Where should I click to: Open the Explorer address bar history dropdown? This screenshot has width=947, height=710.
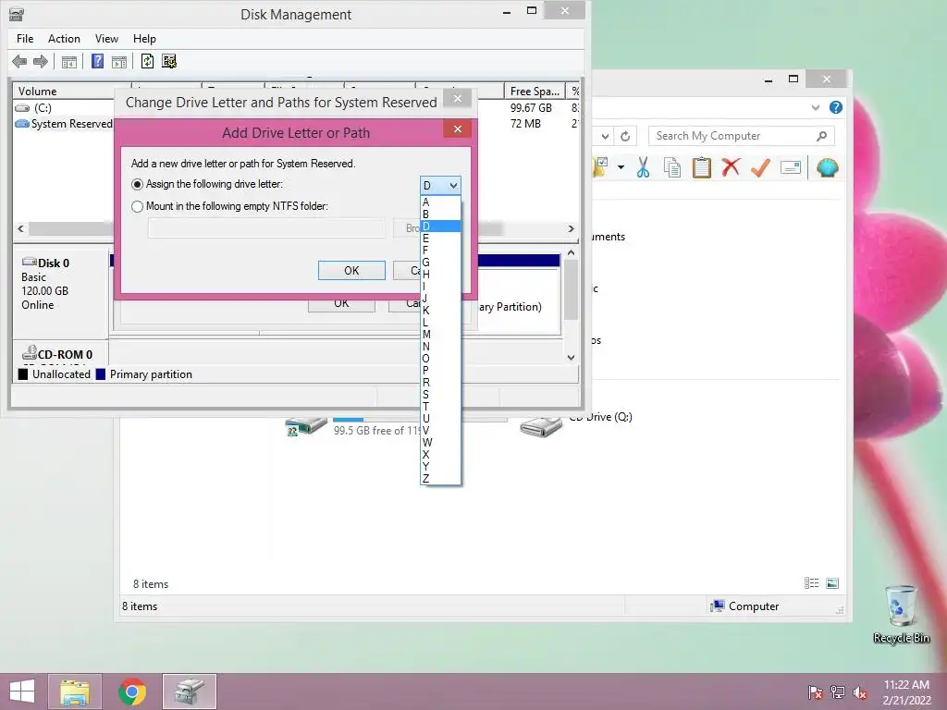point(605,137)
